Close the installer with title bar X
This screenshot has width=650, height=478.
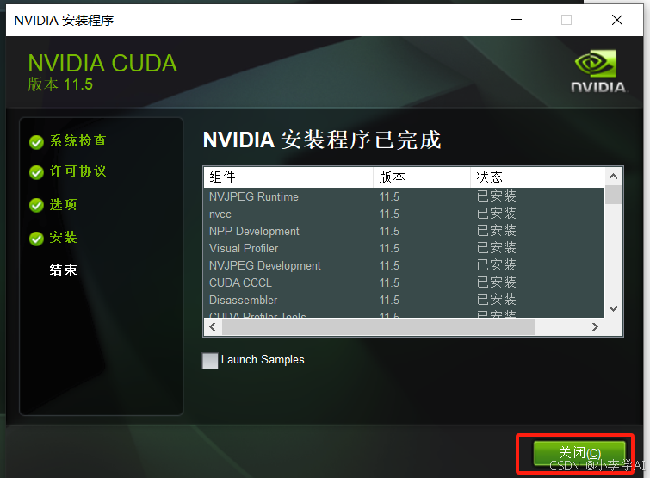tap(617, 20)
